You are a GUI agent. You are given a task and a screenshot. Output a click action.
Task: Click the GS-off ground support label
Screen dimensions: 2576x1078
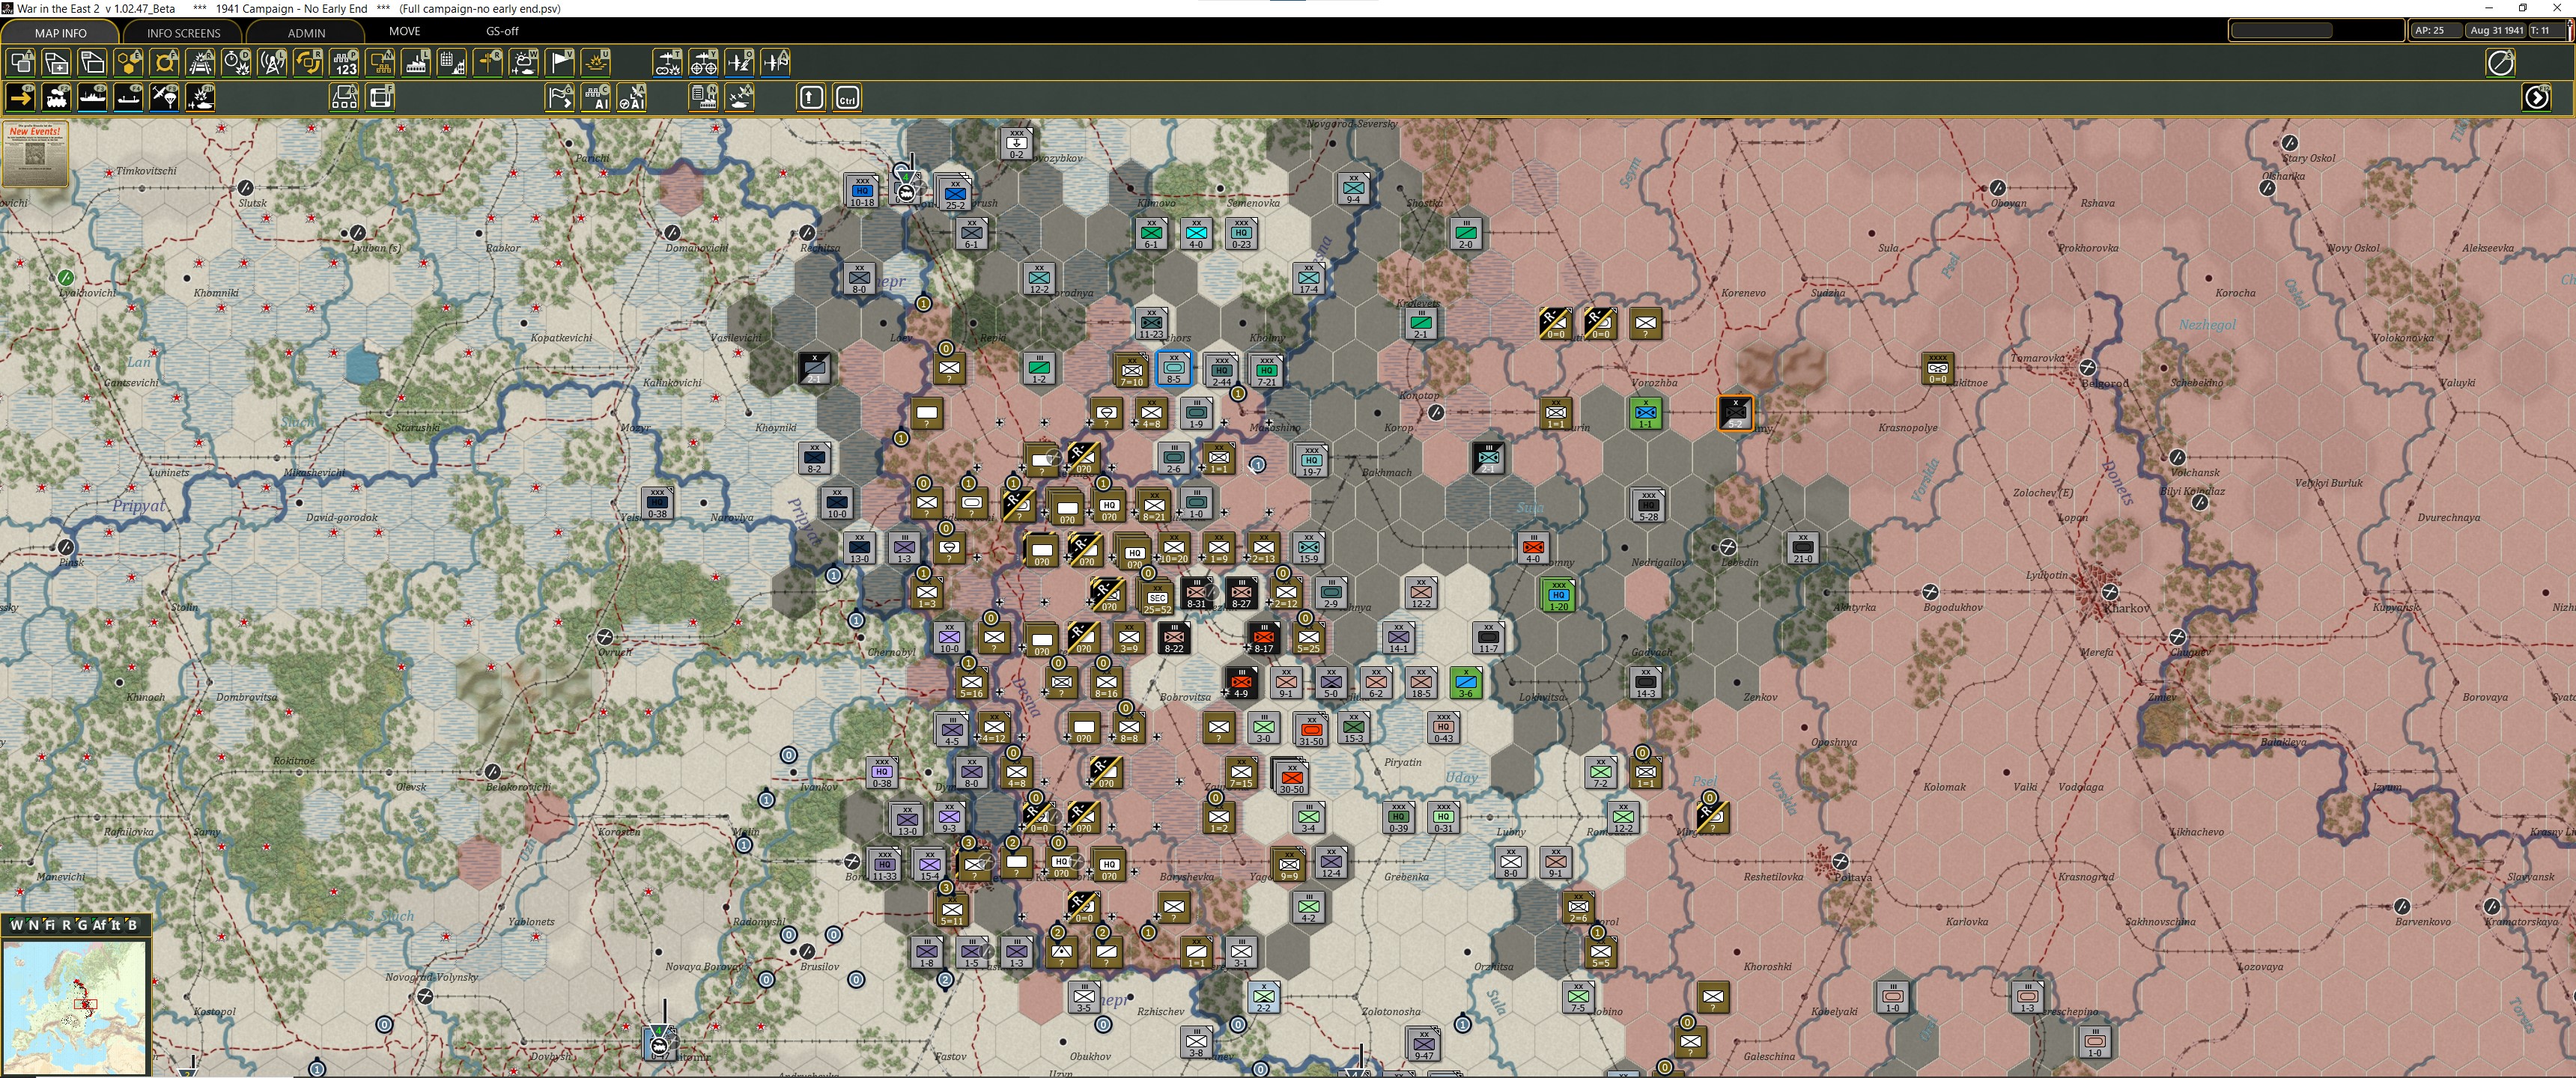tap(502, 31)
